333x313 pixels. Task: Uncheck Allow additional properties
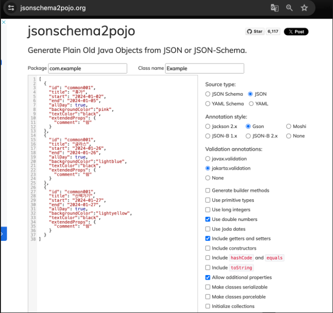point(207,277)
